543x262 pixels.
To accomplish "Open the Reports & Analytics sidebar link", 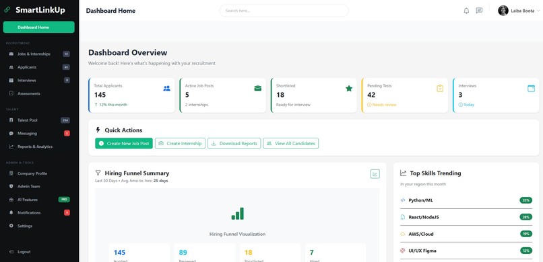I will pos(39,146).
